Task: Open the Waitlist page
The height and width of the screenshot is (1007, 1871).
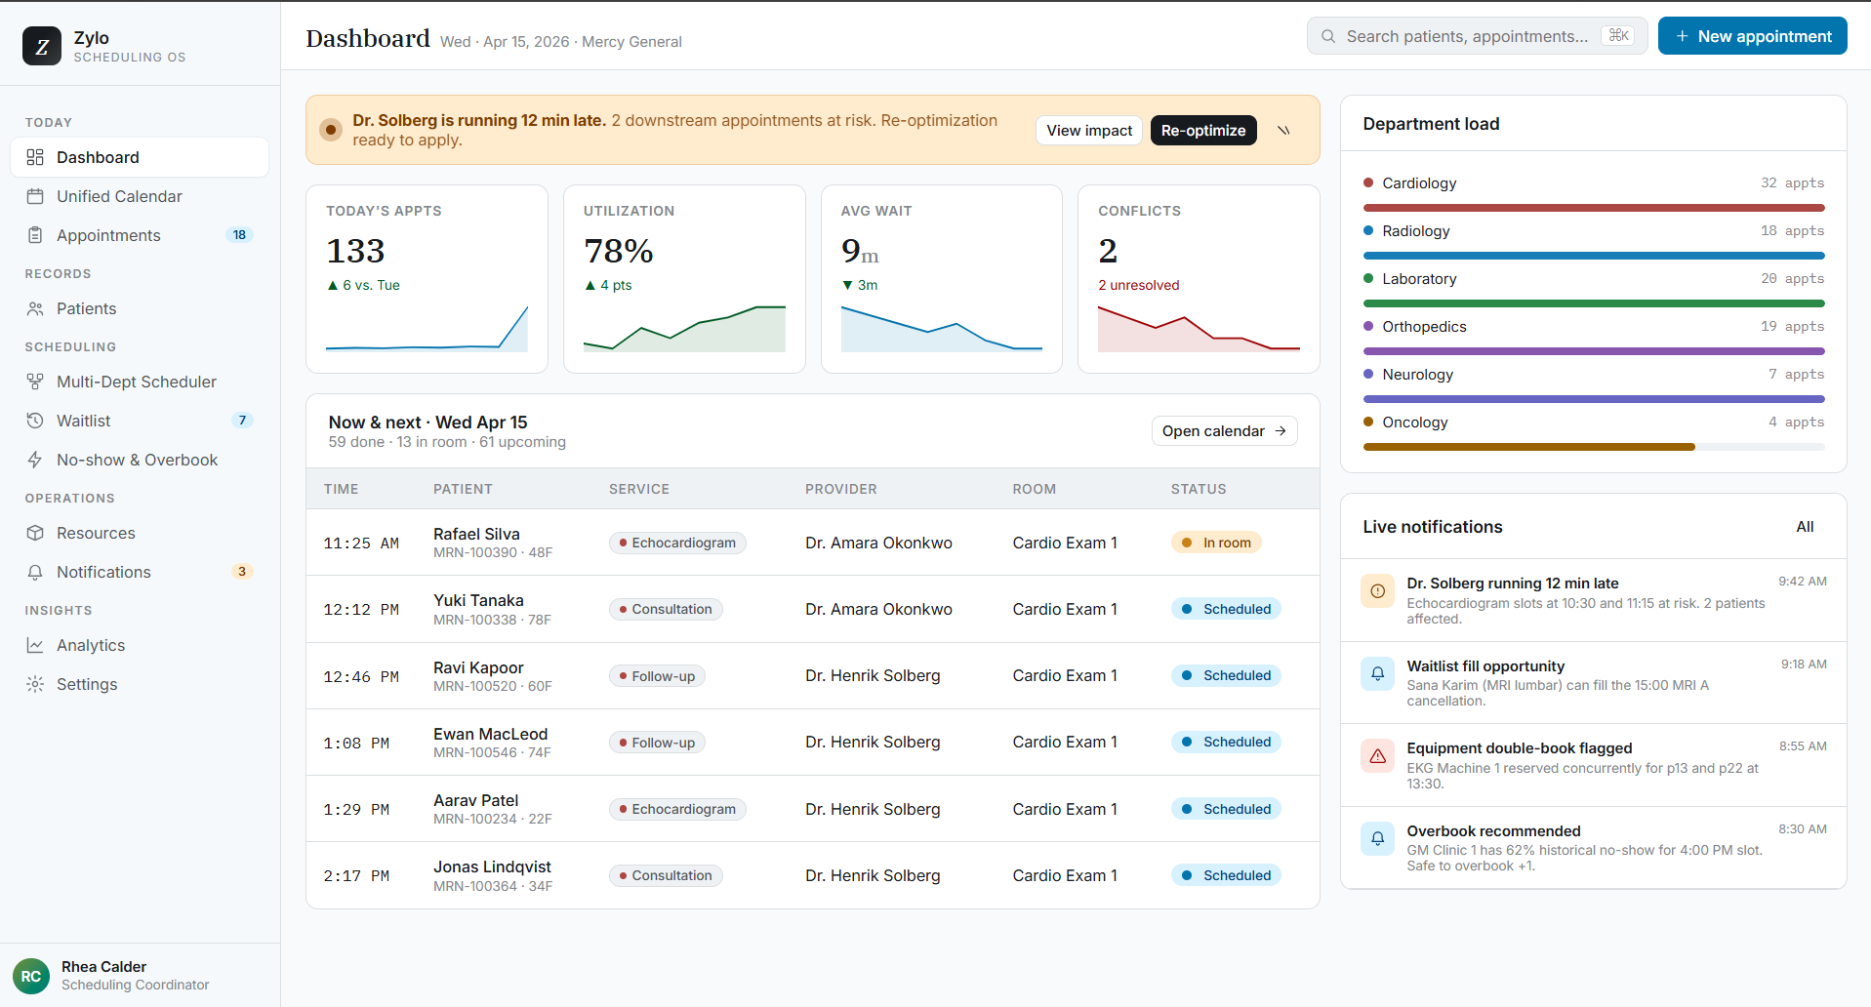Action: (140, 421)
